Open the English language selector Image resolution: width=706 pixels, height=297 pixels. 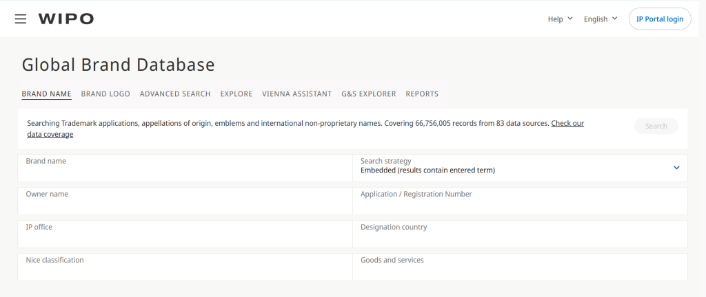pyautogui.click(x=600, y=19)
